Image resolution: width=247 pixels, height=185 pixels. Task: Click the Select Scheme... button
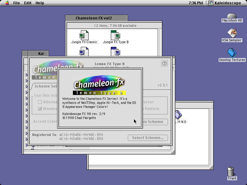pos(148,138)
